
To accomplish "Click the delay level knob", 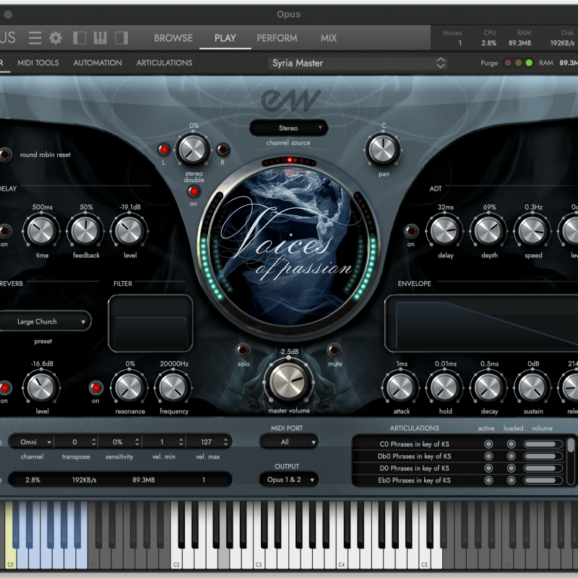I will [x=129, y=230].
